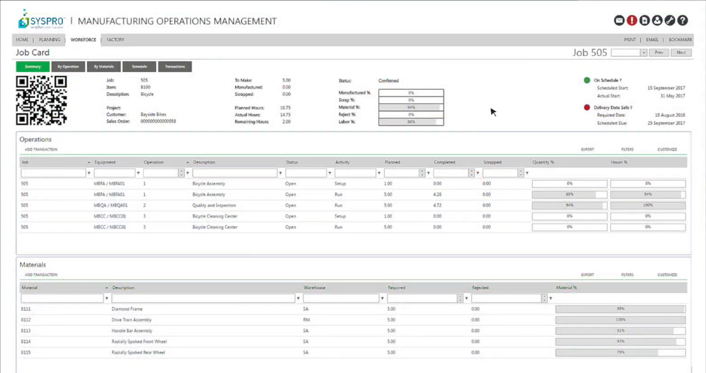Click CUSTOMIZE in the Materials panel
706x373 pixels.
[x=667, y=275]
